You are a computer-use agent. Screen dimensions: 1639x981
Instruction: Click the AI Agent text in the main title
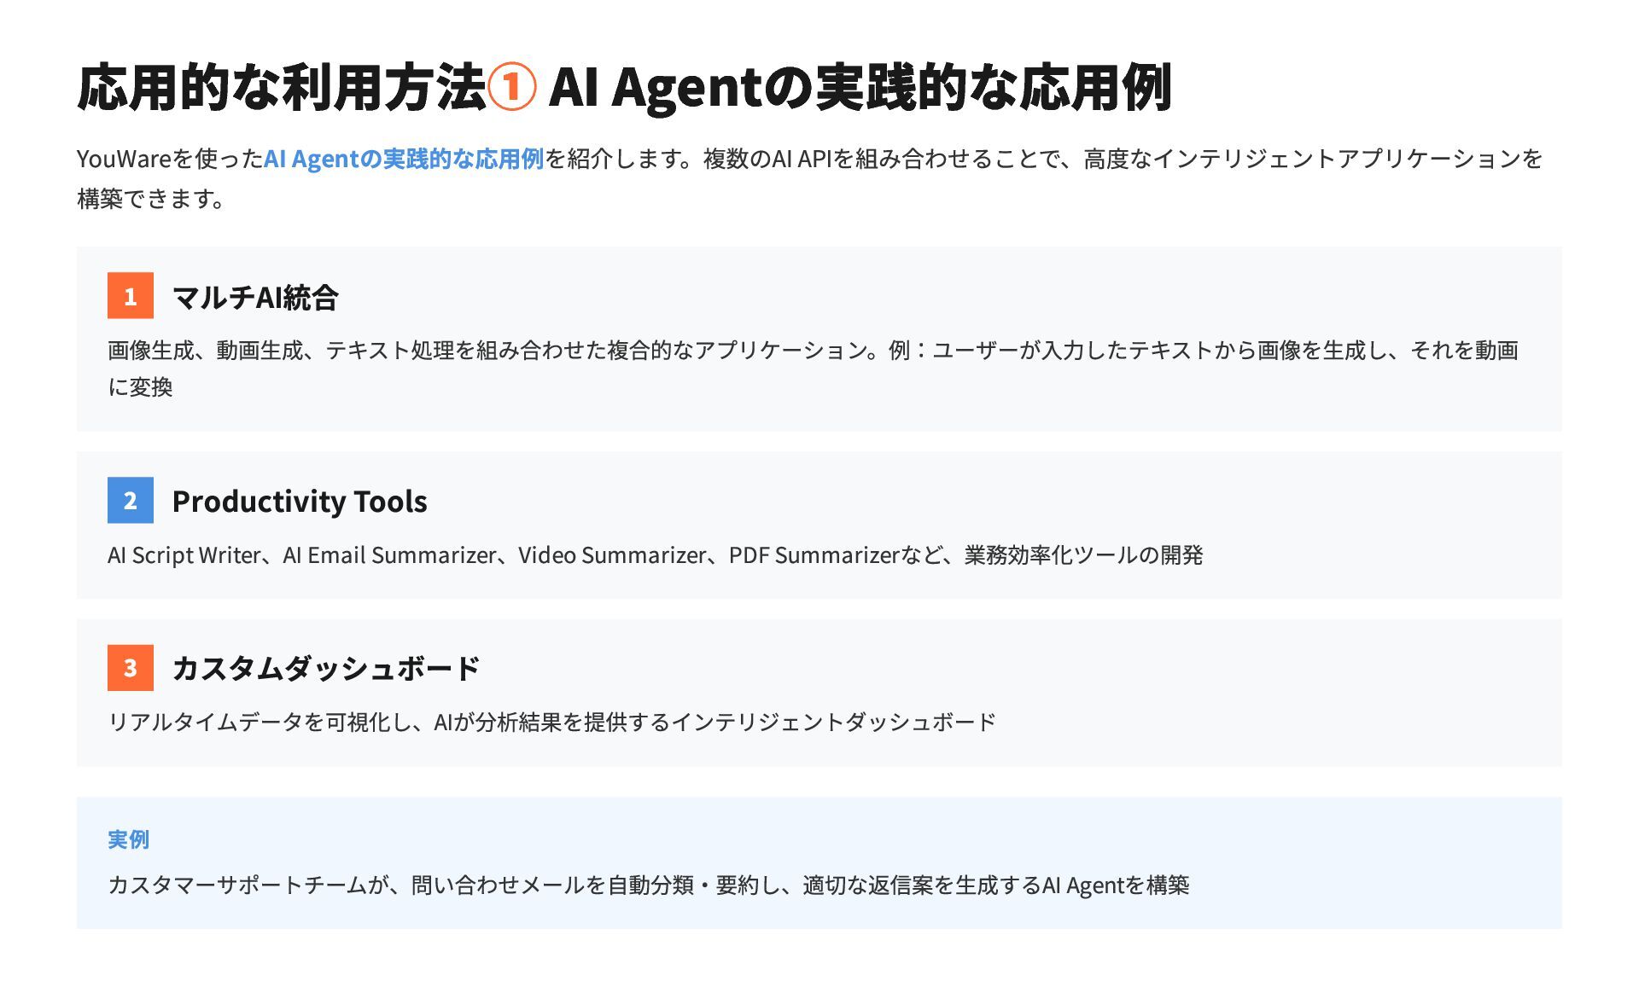654,87
